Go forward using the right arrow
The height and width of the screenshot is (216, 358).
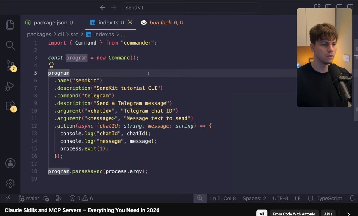tap(114, 7)
